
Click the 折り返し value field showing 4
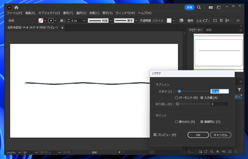[220, 104]
